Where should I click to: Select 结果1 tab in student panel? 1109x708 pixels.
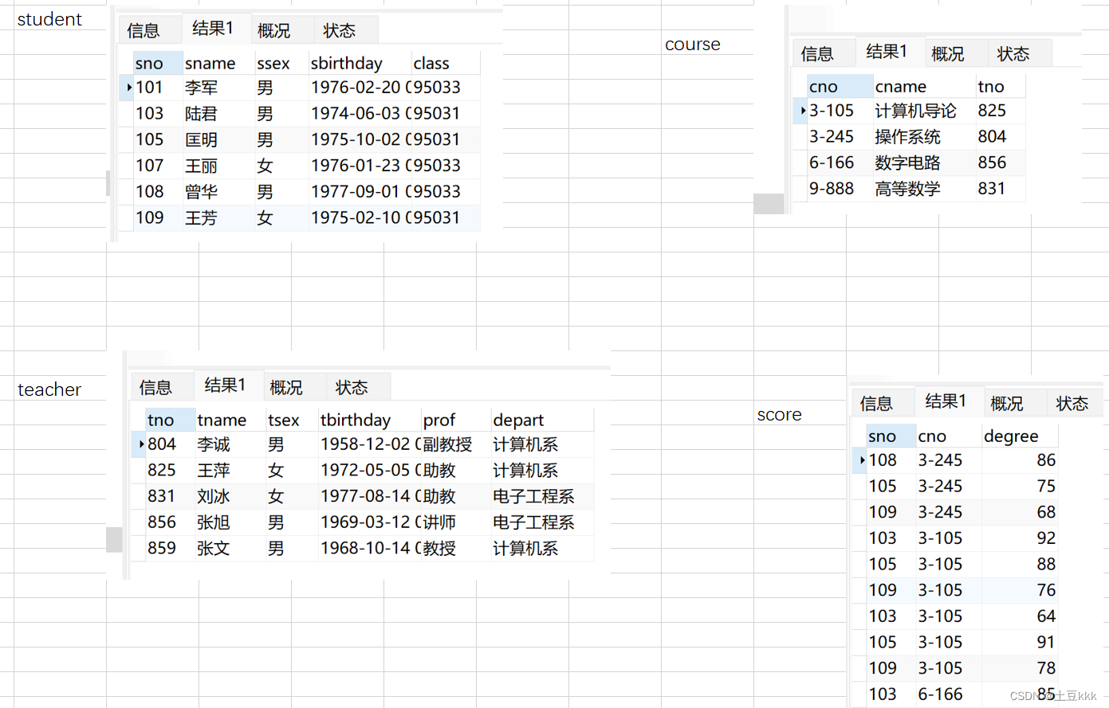coord(213,29)
